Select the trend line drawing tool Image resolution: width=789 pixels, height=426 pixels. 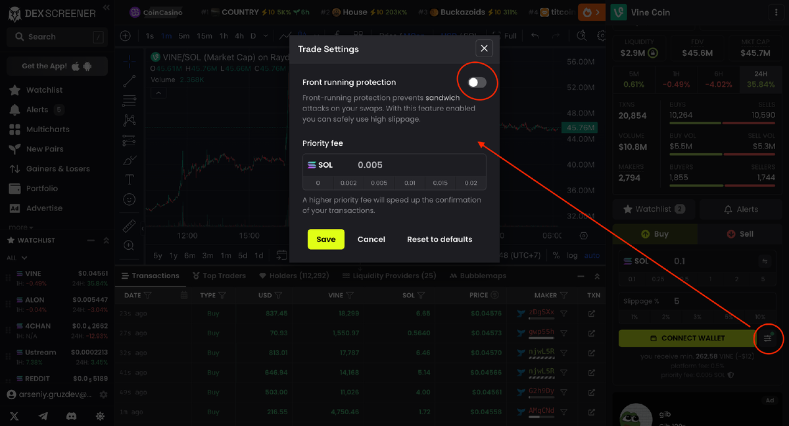(129, 82)
